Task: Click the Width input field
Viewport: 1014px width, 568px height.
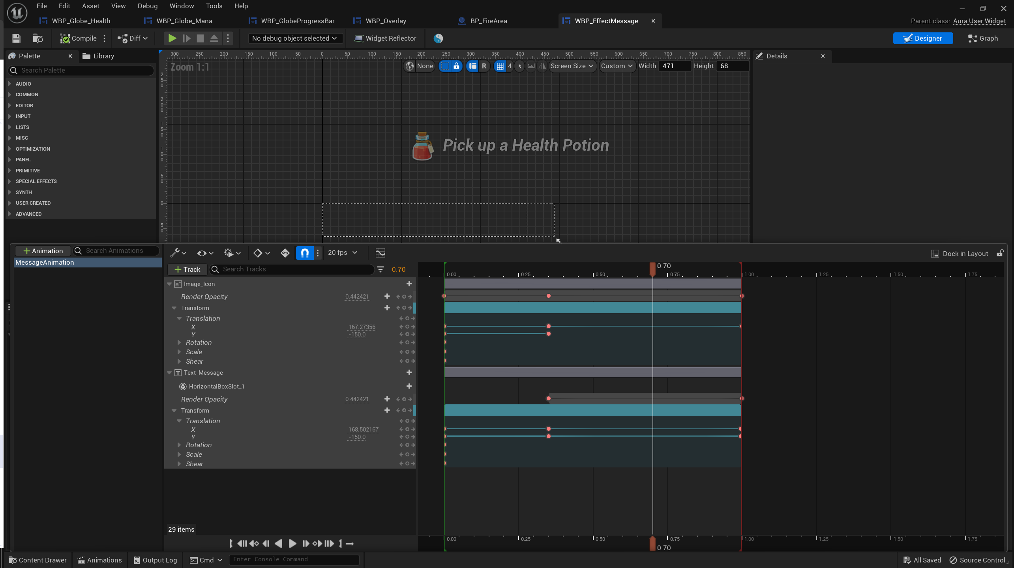Action: pyautogui.click(x=675, y=66)
